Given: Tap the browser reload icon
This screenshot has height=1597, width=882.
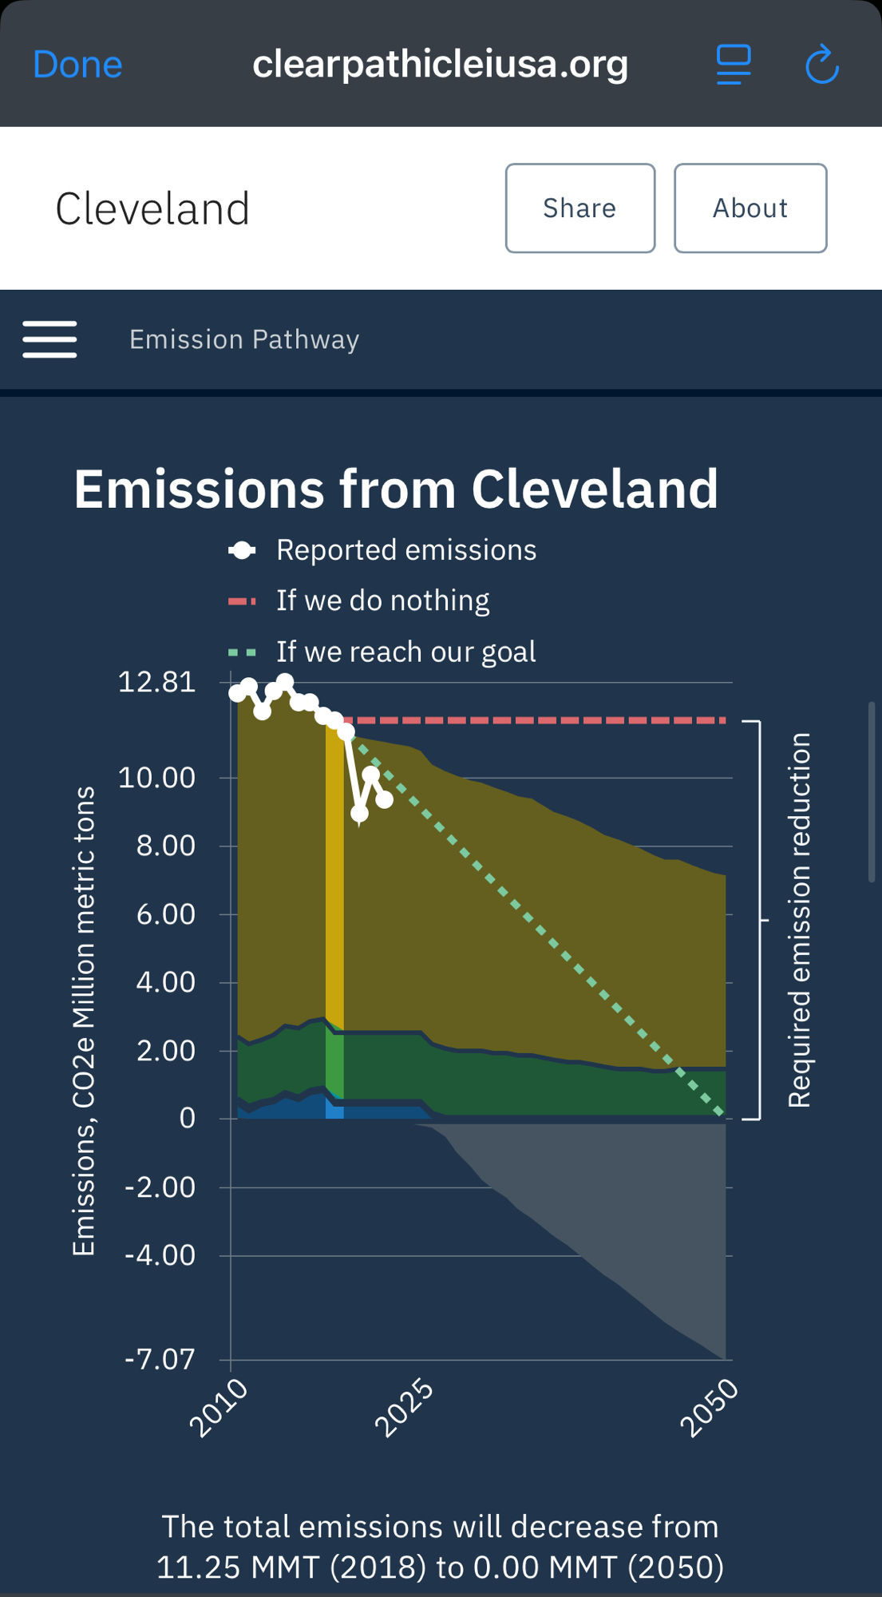Looking at the screenshot, I should click(821, 65).
